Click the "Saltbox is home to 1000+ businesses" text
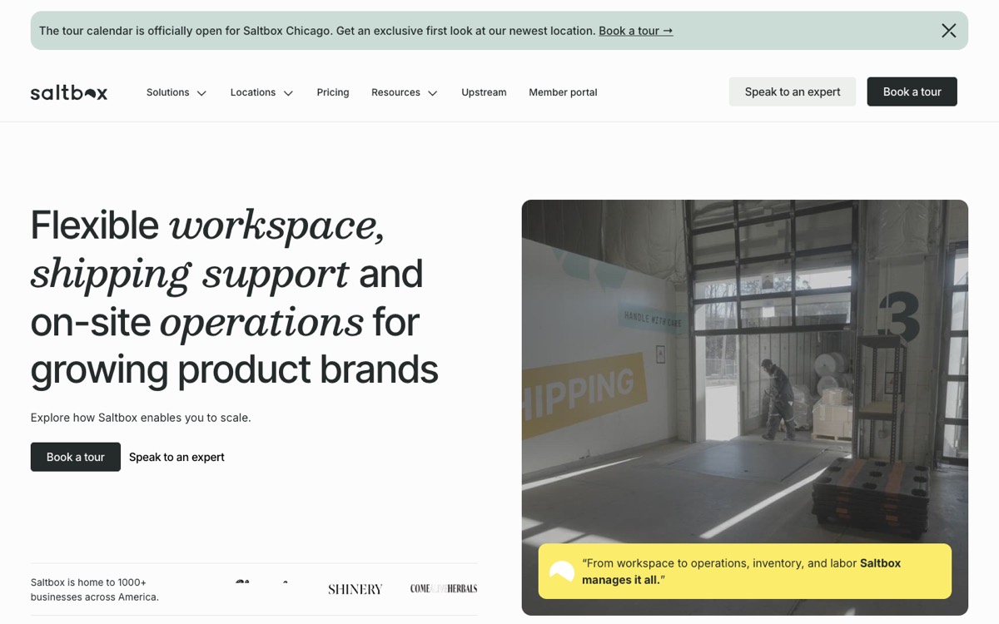999x624 pixels. click(x=95, y=590)
